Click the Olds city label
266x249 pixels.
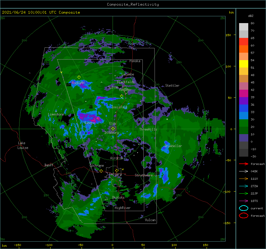point(113,123)
